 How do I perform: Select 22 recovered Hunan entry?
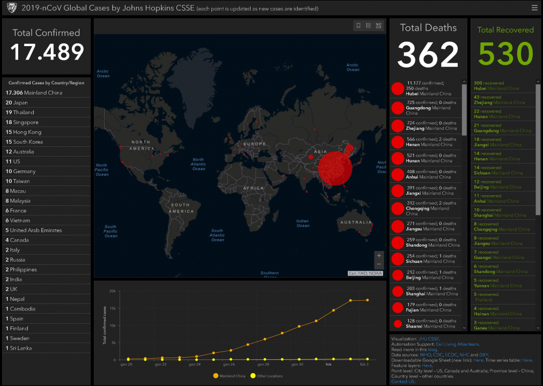(503, 114)
